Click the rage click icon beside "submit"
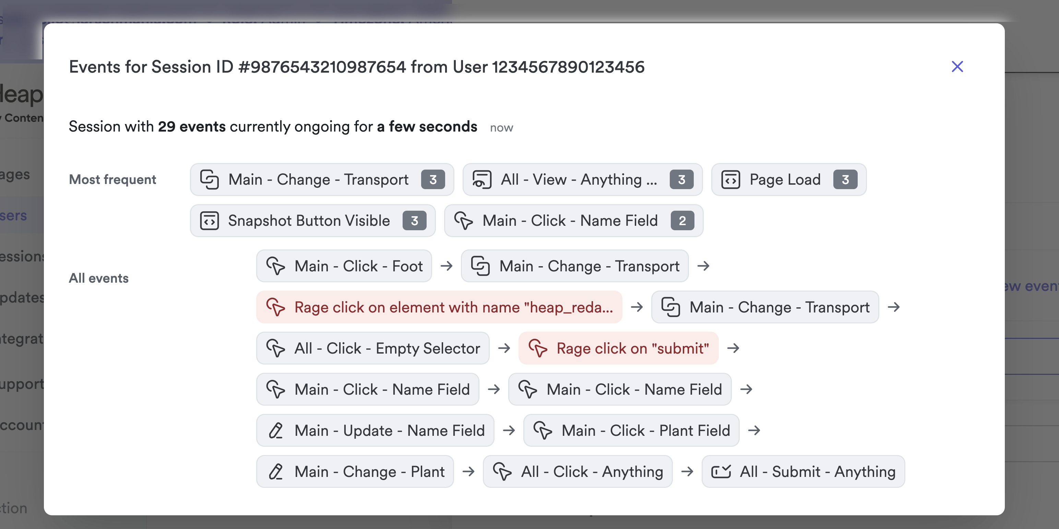1059x529 pixels. pos(538,348)
